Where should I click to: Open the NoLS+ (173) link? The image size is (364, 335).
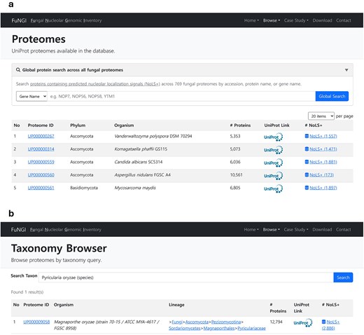pyautogui.click(x=321, y=175)
